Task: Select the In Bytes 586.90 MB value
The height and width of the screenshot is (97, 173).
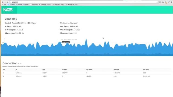Action: pos(17,26)
